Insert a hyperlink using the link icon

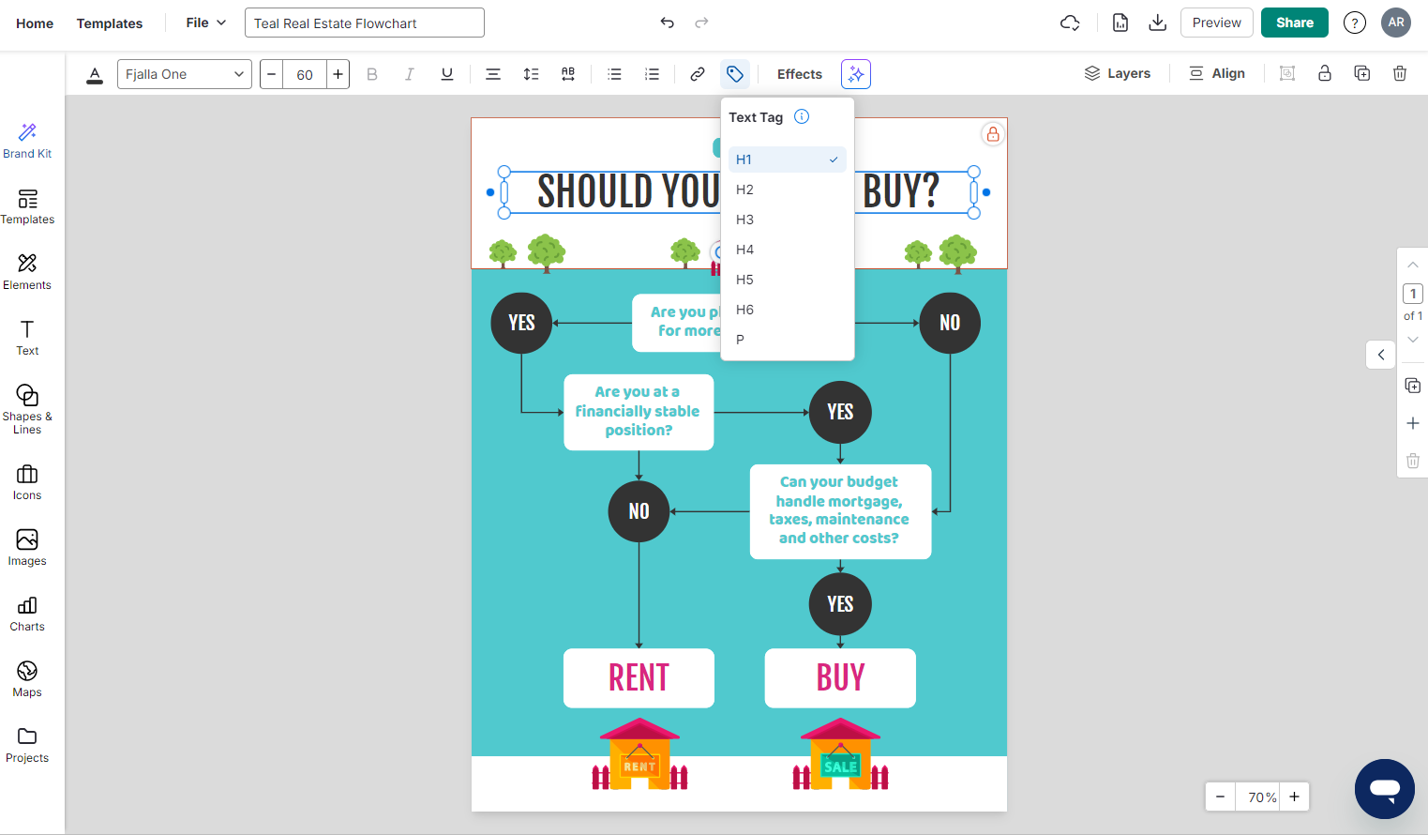[x=697, y=73]
